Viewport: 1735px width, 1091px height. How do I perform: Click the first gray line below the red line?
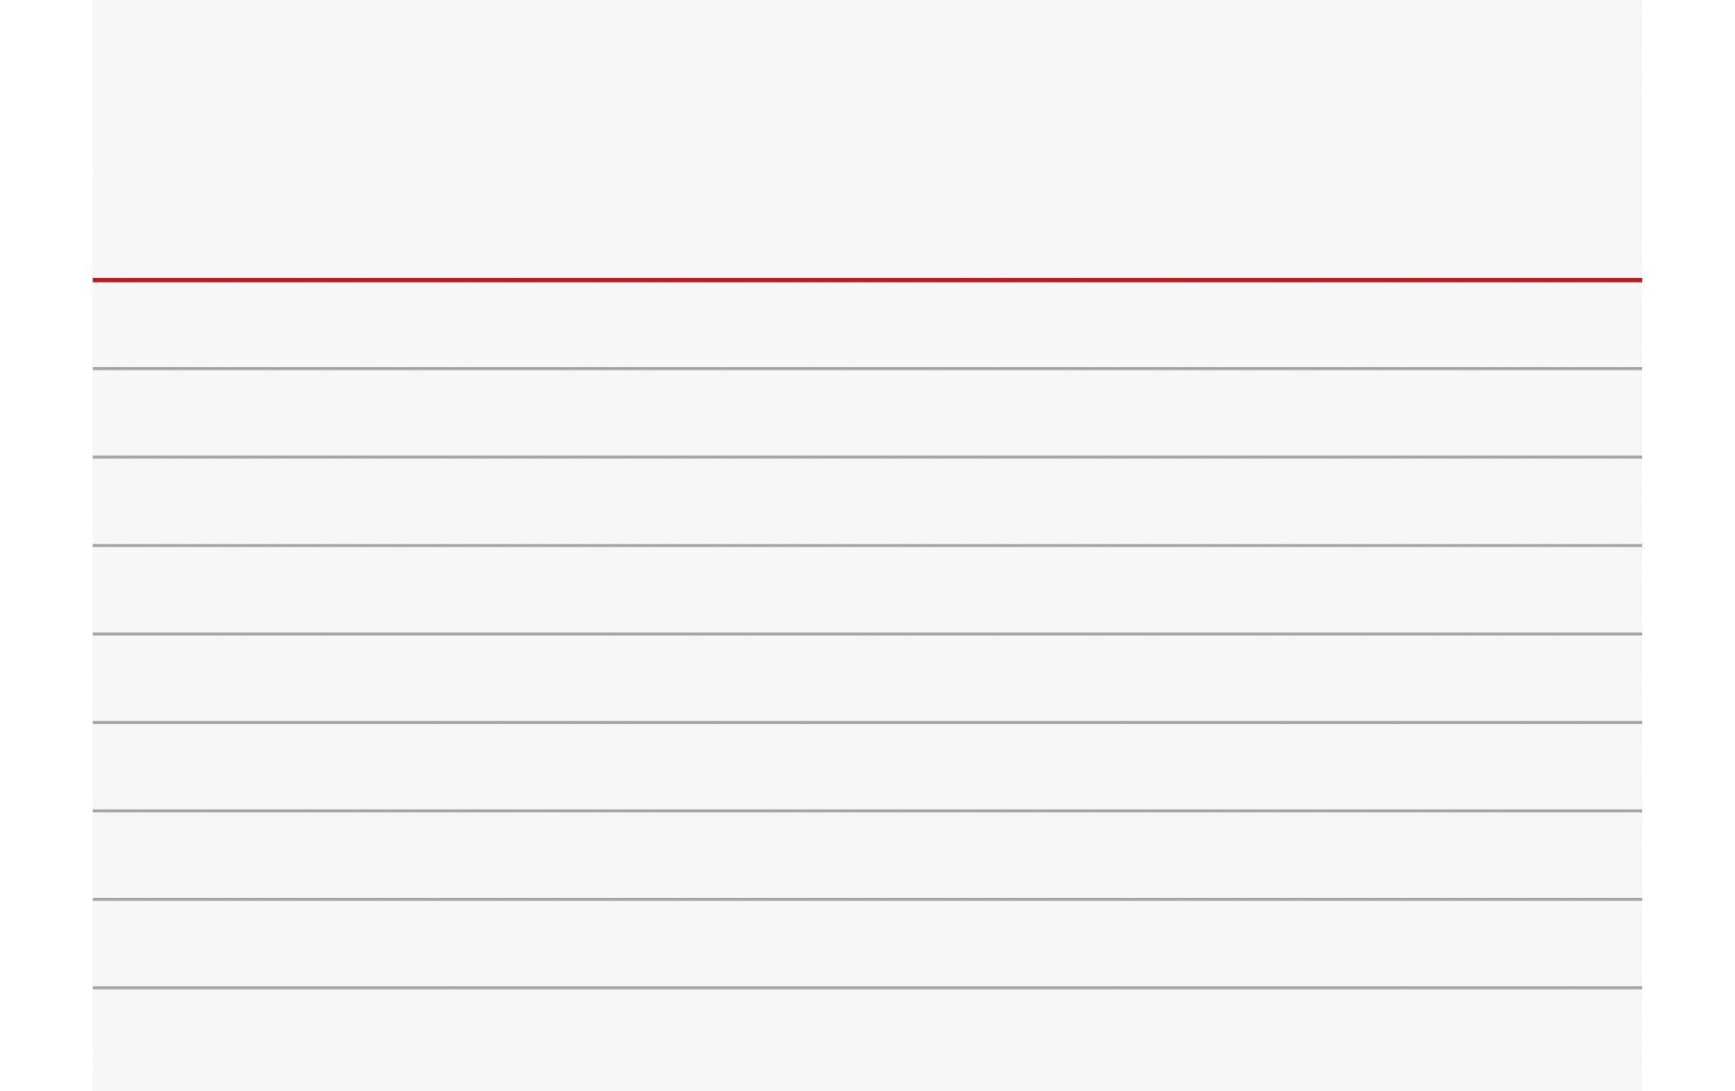(866, 369)
